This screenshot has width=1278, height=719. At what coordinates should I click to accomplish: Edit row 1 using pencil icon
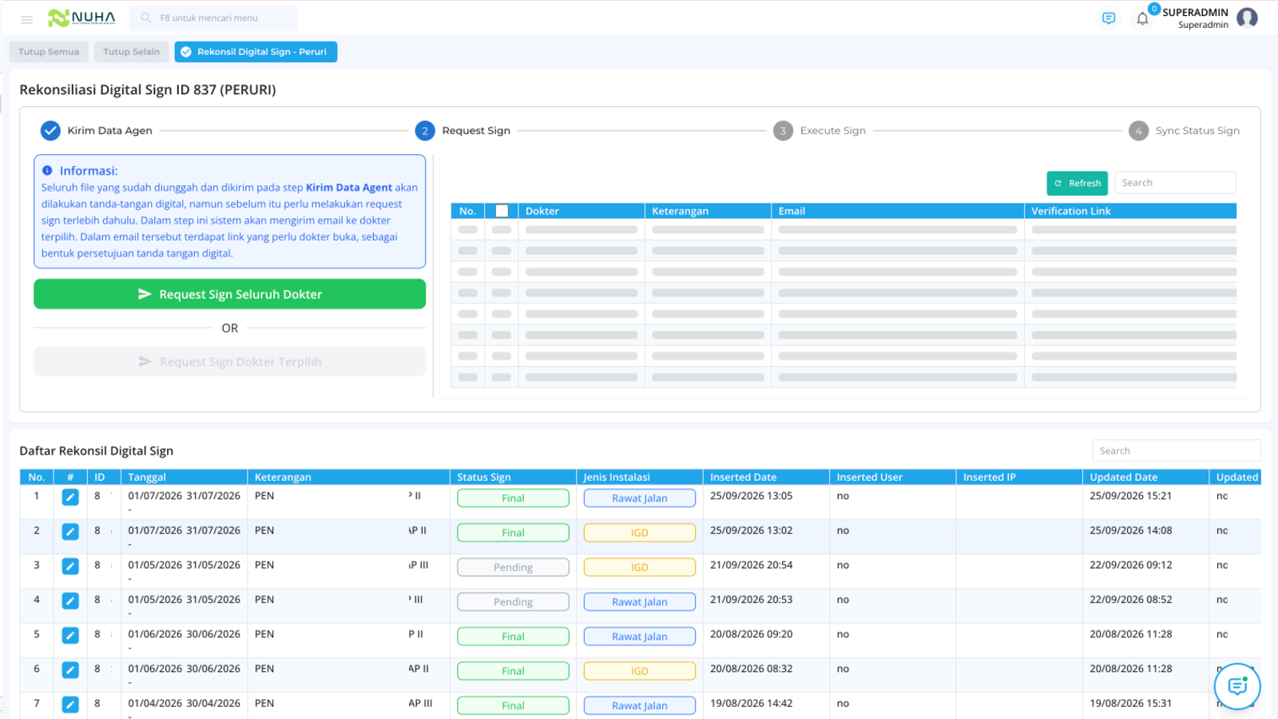(70, 497)
